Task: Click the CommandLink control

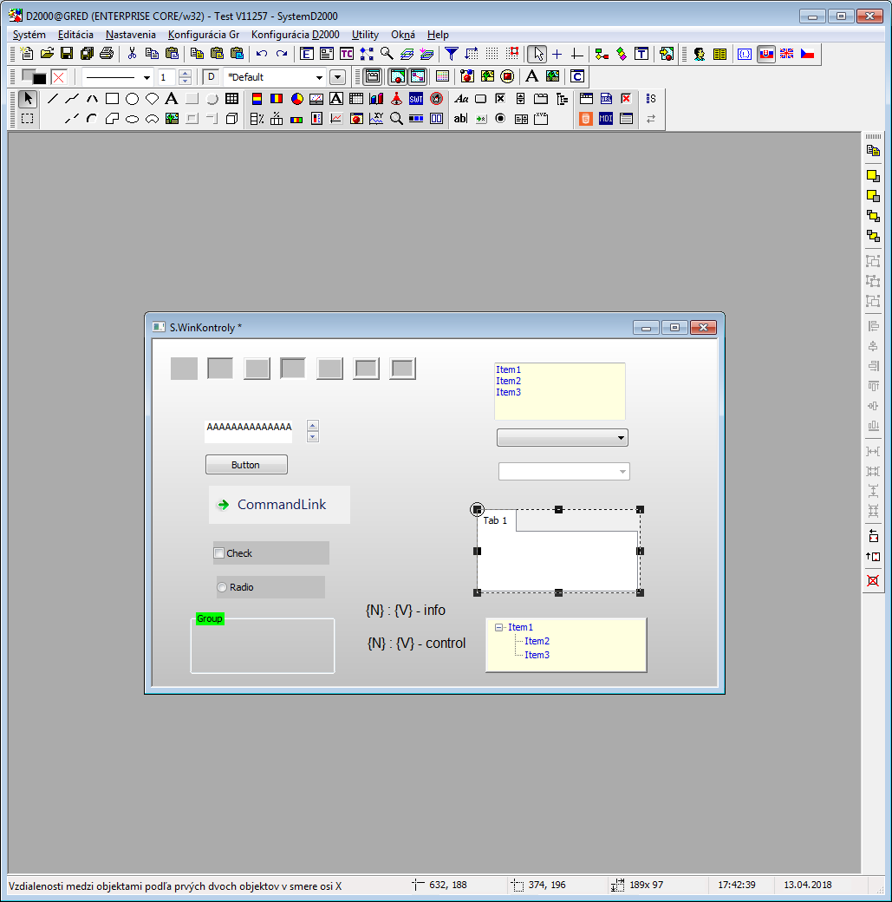Action: click(279, 505)
